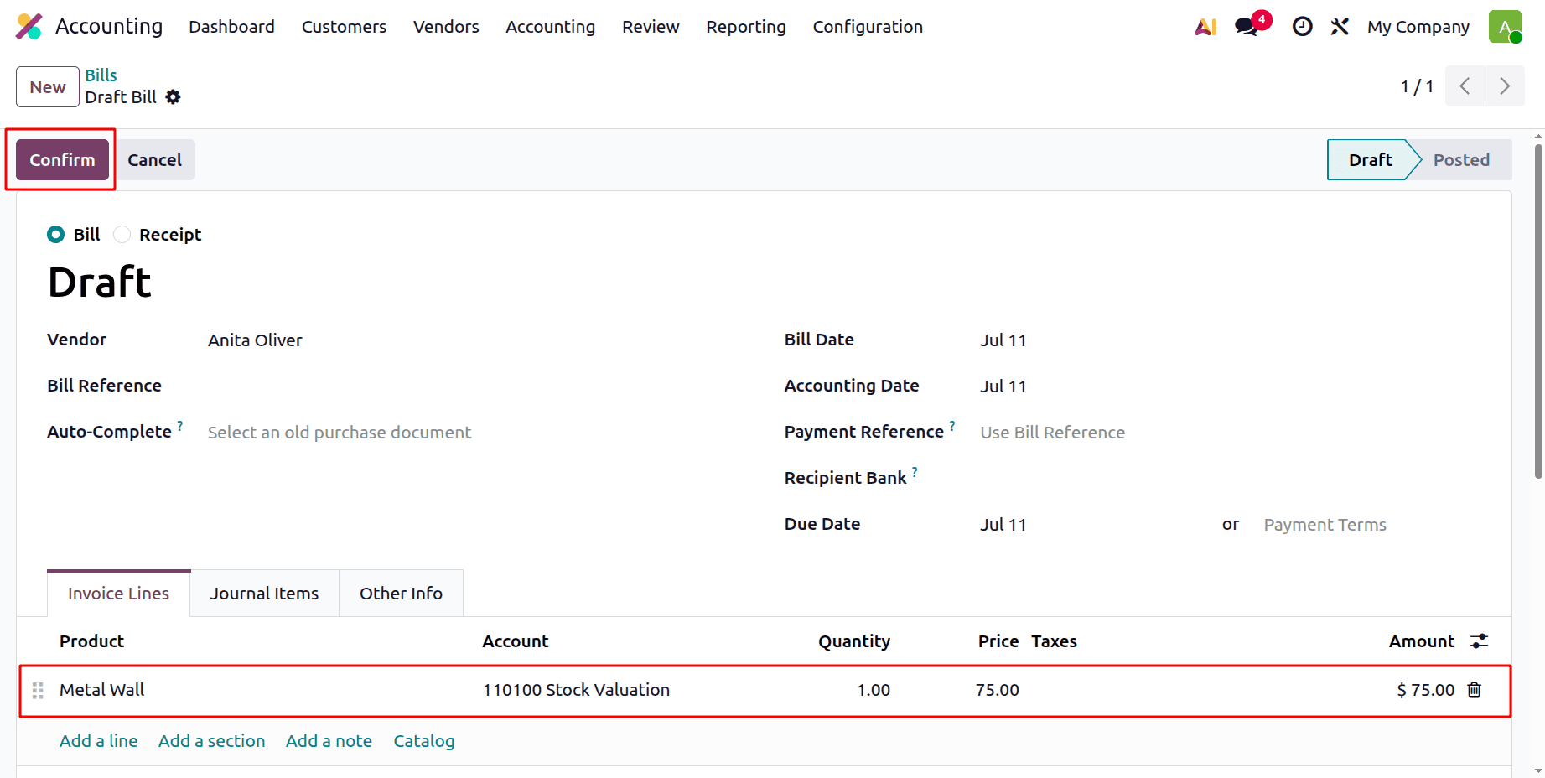Click the 110100 Stock Valuation account cell

click(x=576, y=690)
